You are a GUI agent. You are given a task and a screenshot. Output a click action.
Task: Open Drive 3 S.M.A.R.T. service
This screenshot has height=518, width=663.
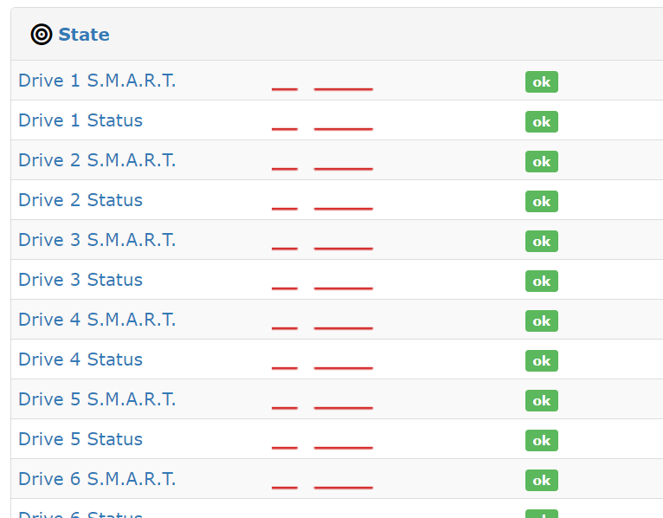pos(97,240)
